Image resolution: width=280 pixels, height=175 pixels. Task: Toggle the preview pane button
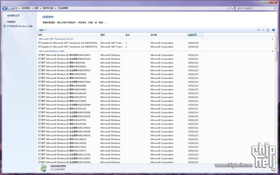pyautogui.click(x=267, y=30)
